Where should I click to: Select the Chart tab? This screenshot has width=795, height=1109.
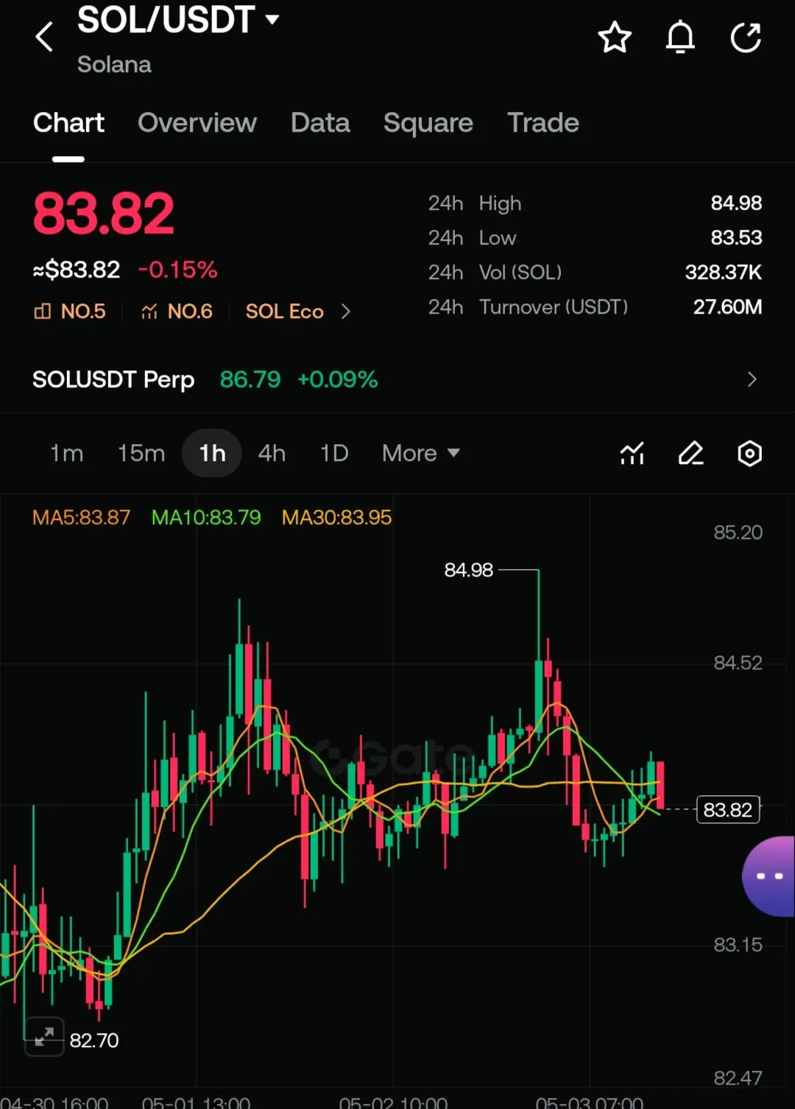[68, 123]
